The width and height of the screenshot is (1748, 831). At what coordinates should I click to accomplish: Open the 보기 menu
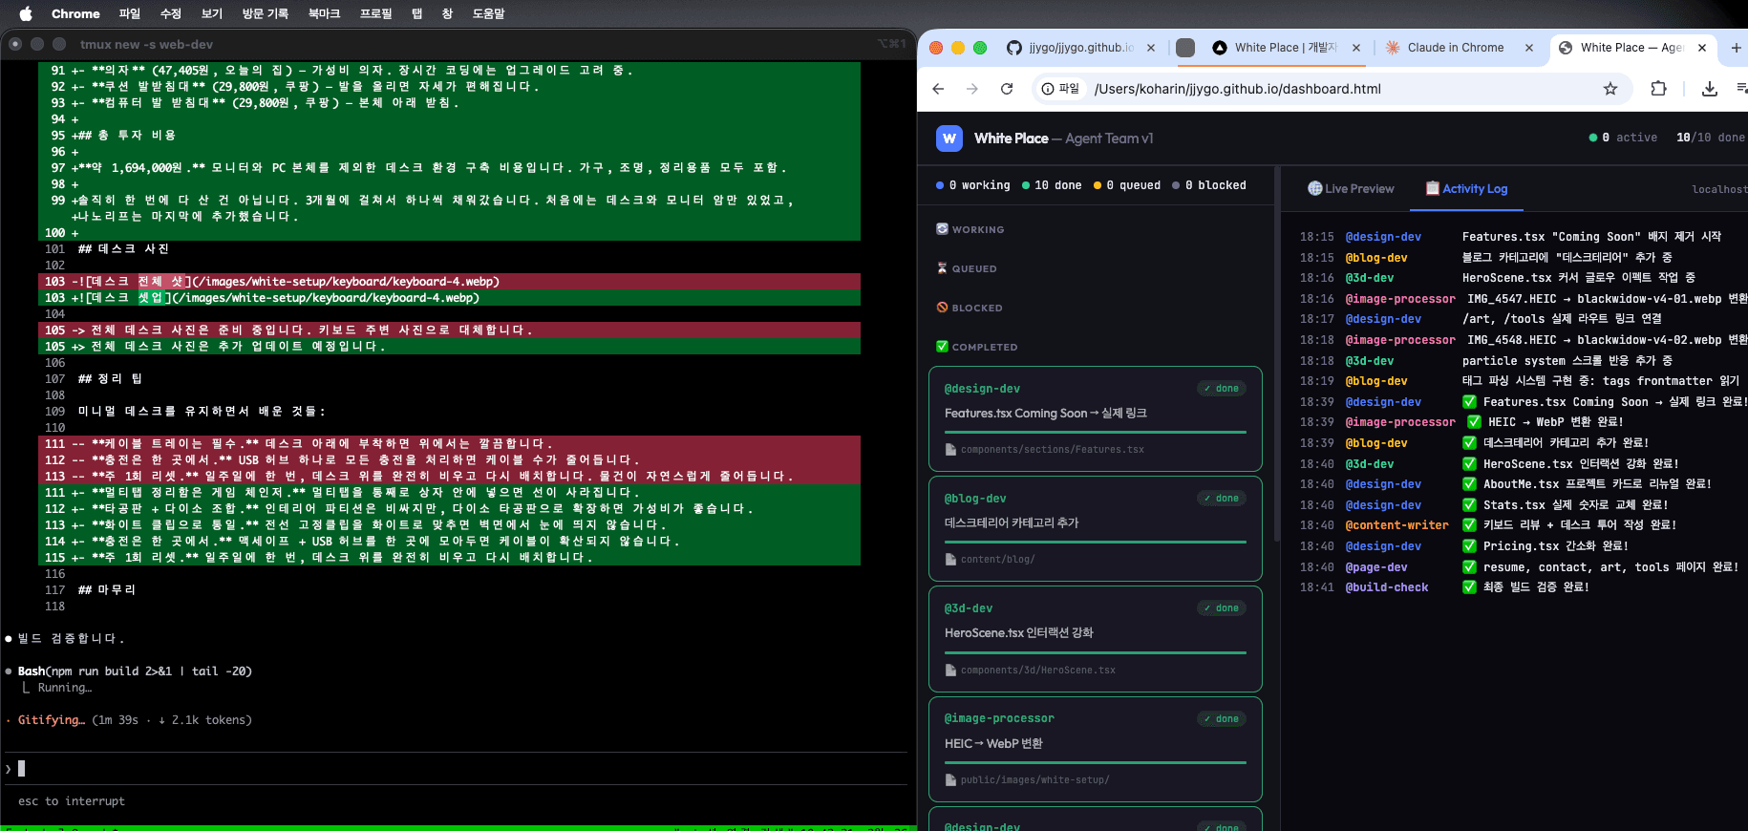click(212, 13)
